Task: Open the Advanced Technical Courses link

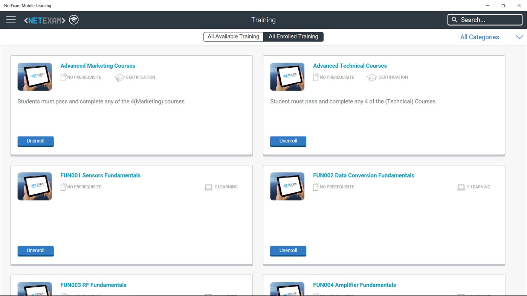Action: pyautogui.click(x=350, y=65)
